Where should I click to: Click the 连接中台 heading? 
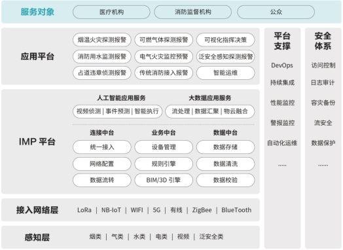click(x=102, y=133)
